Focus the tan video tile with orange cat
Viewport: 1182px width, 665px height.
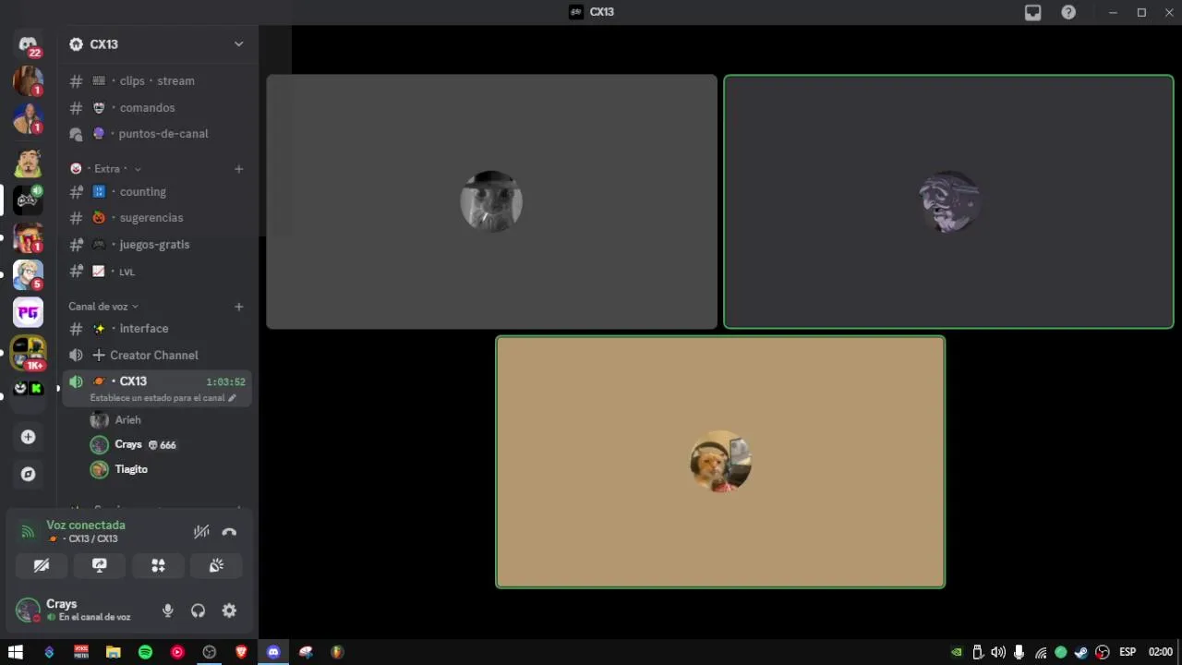(x=720, y=462)
